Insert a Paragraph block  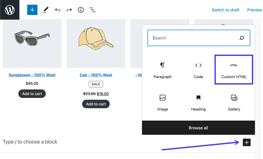[163, 70]
